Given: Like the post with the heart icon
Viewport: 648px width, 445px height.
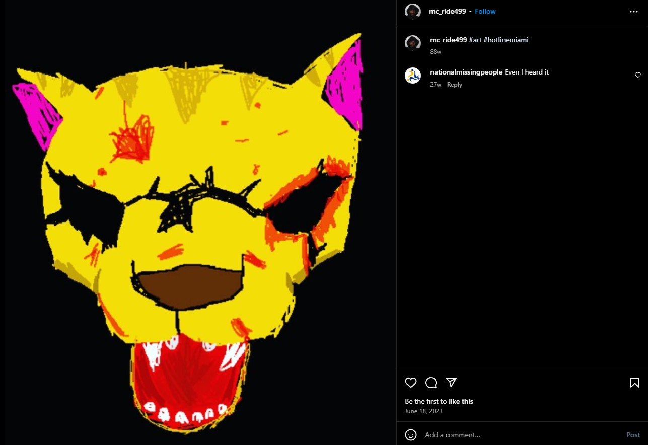Looking at the screenshot, I should click(x=411, y=383).
